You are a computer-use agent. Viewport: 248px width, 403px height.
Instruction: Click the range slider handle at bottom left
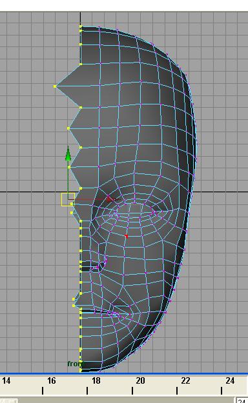click(x=9, y=400)
